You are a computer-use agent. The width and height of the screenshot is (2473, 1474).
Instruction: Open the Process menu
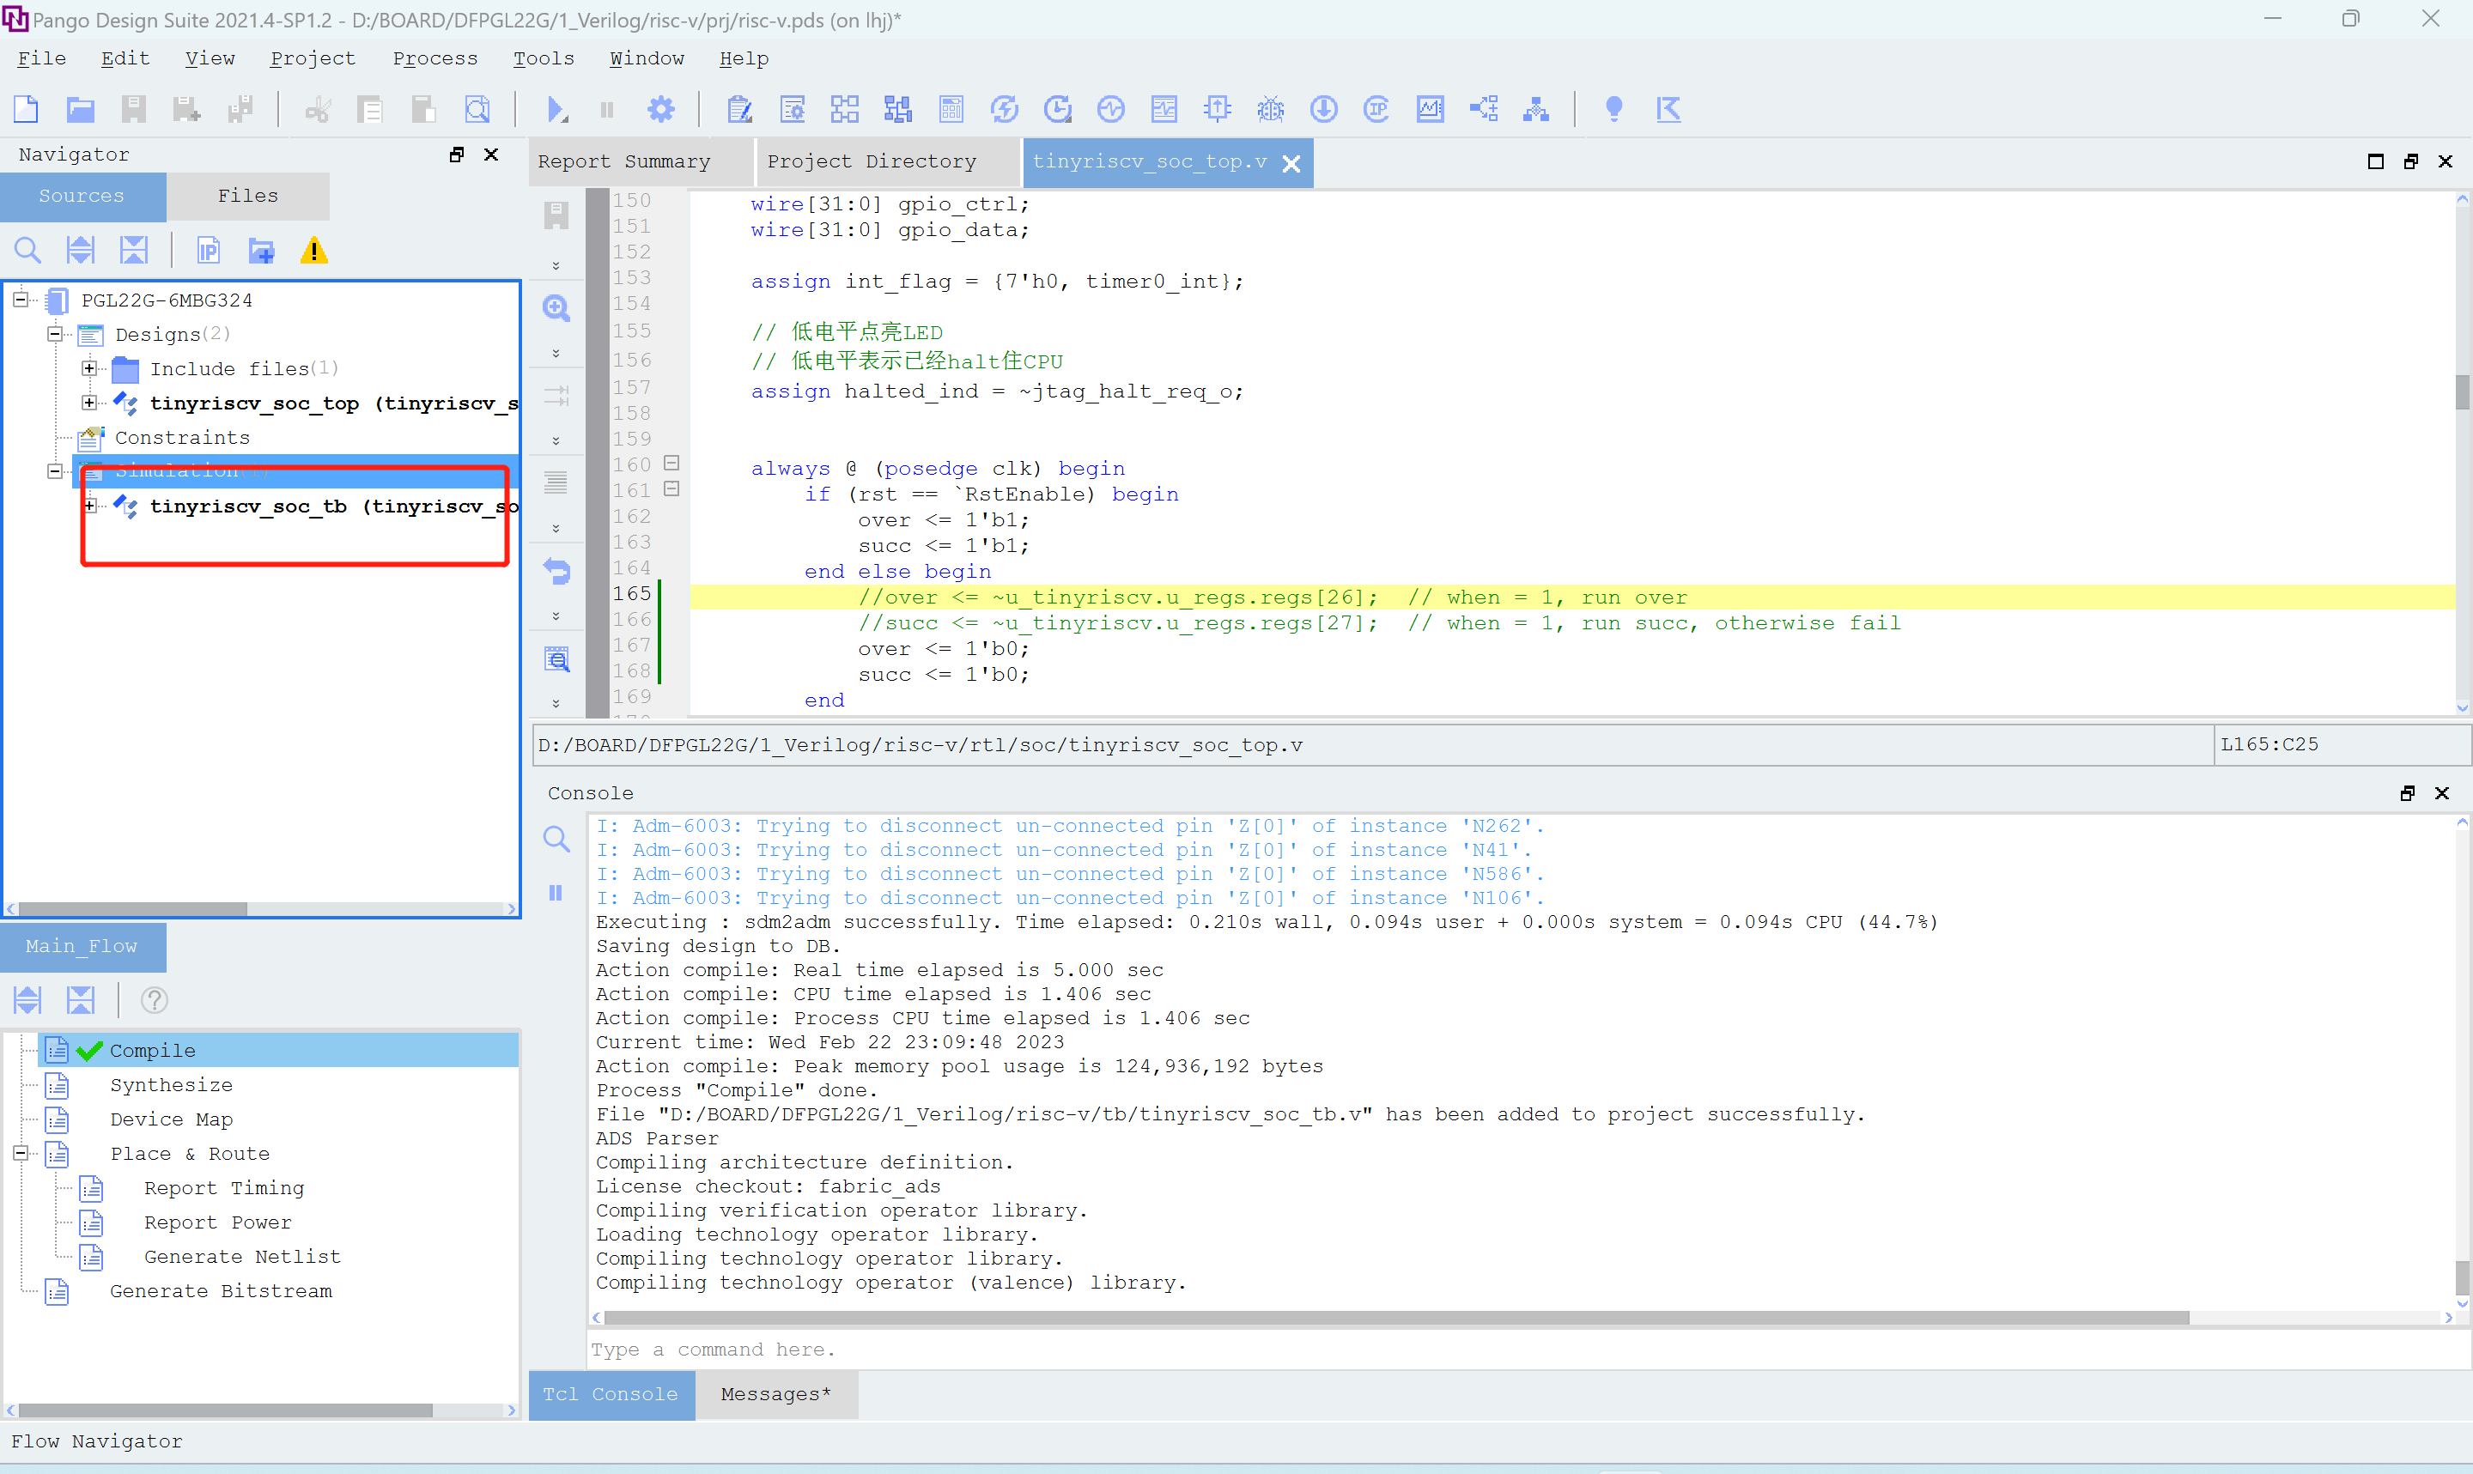click(435, 58)
